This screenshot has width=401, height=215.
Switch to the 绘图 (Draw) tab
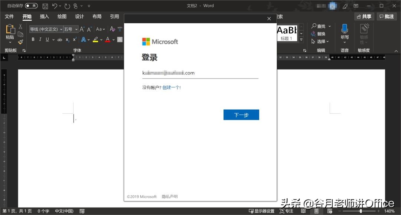(x=62, y=17)
